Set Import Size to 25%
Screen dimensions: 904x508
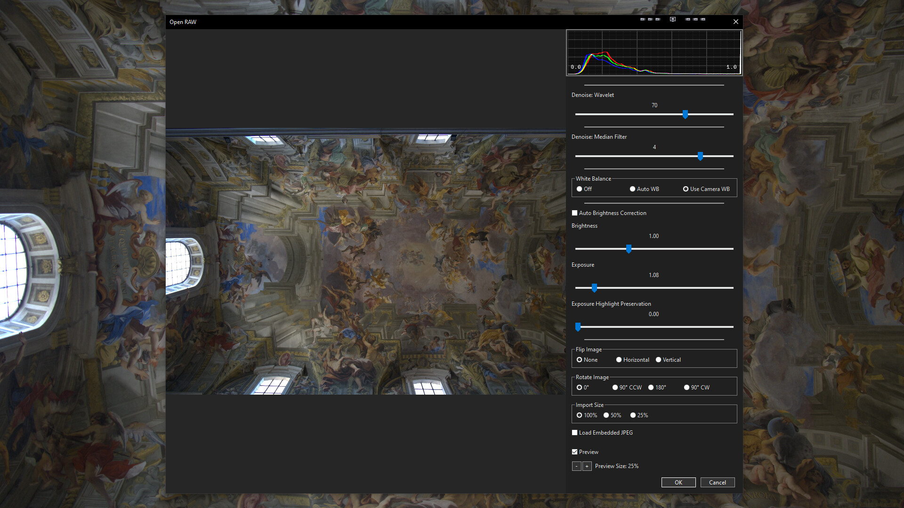tap(639, 415)
